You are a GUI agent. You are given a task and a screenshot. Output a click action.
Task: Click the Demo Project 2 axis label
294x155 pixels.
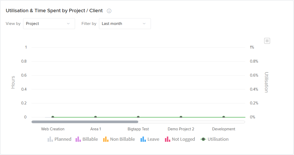pos(181,129)
